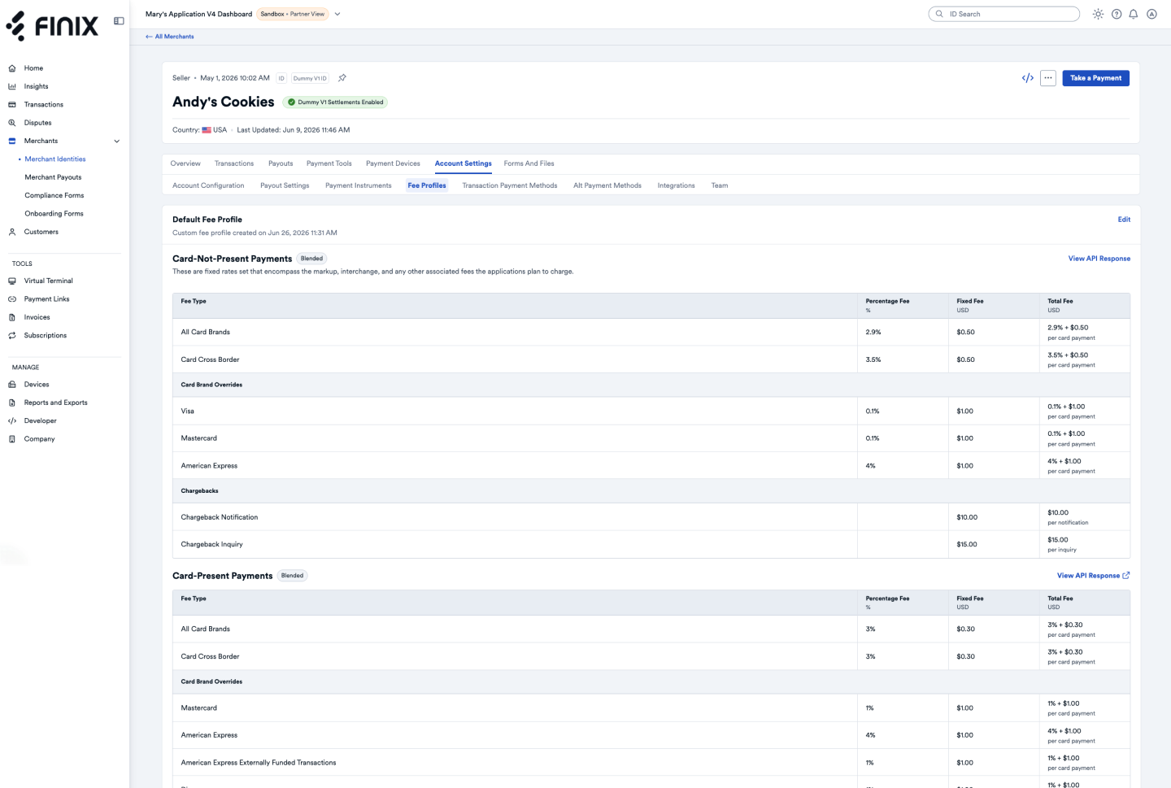Open the Payment Instruments sub-tab
The width and height of the screenshot is (1171, 788).
click(x=359, y=185)
